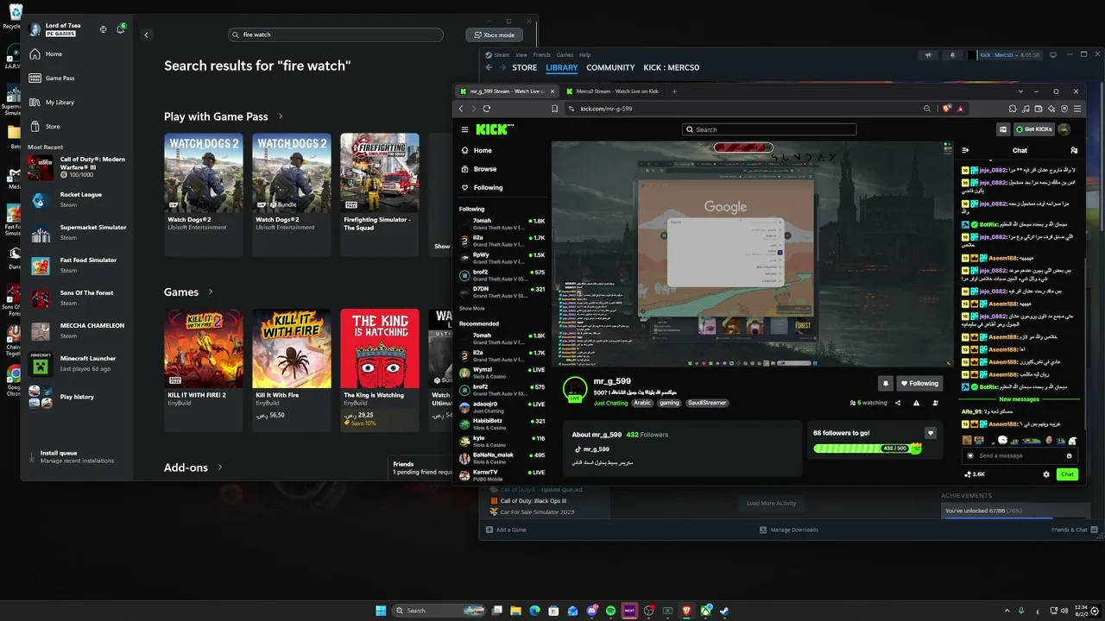Reload the Kick page

487,109
